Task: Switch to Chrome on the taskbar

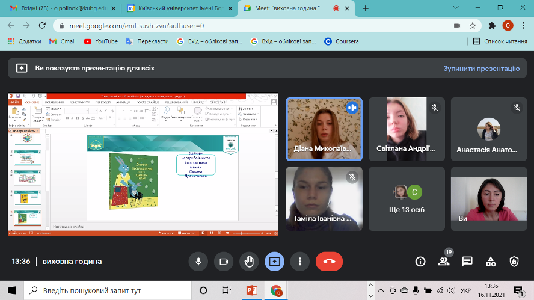Action: 276,290
